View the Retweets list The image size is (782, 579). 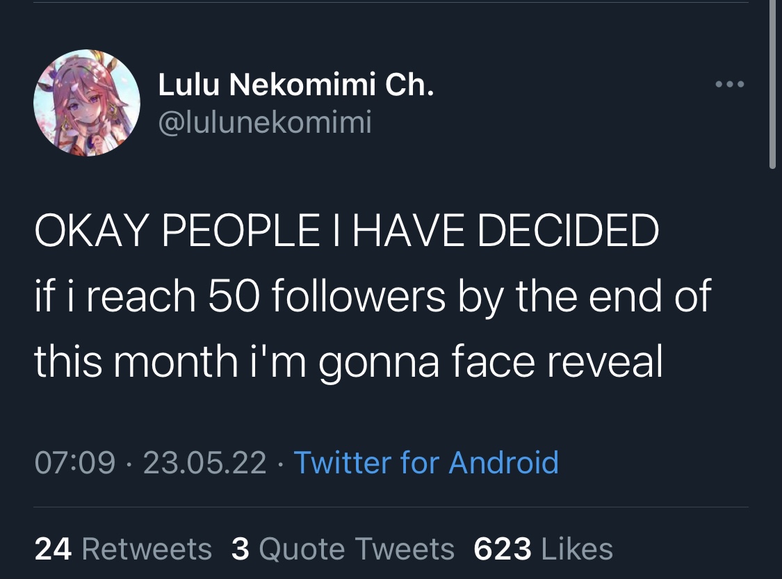(x=146, y=549)
